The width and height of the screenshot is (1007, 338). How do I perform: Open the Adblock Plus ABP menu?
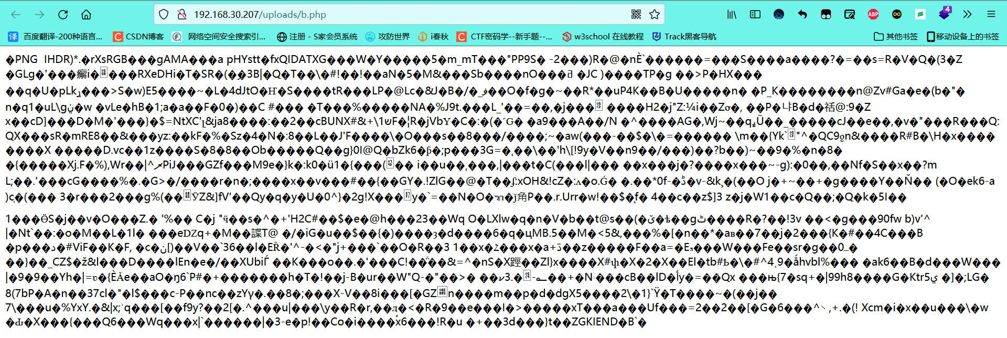click(x=873, y=15)
